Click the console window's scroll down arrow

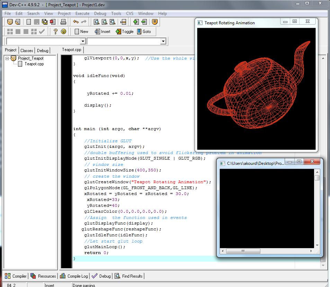point(317,245)
